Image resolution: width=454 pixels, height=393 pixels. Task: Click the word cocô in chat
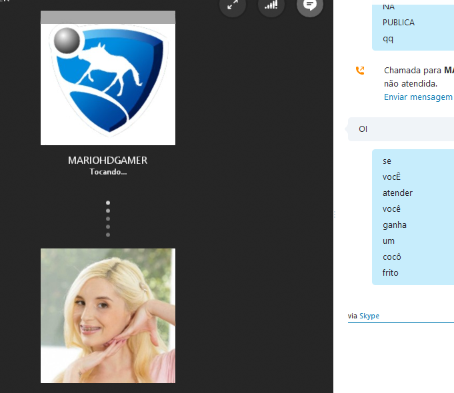(x=392, y=256)
